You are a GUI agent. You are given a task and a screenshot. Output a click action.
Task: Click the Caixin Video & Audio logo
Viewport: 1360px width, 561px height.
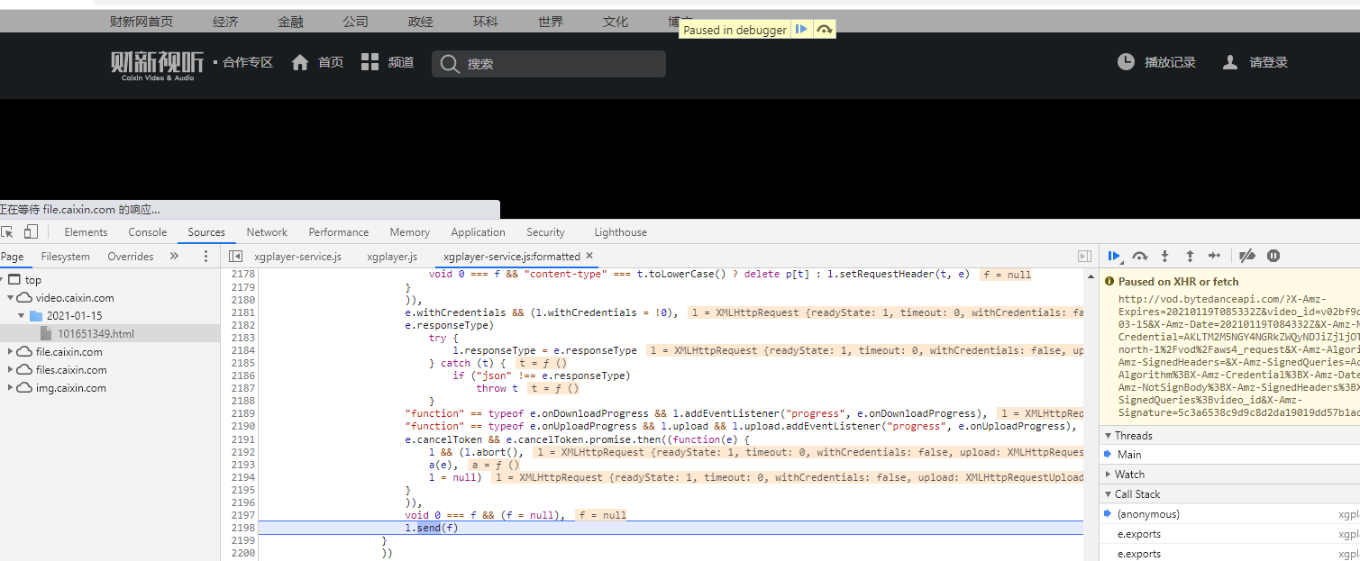click(158, 66)
